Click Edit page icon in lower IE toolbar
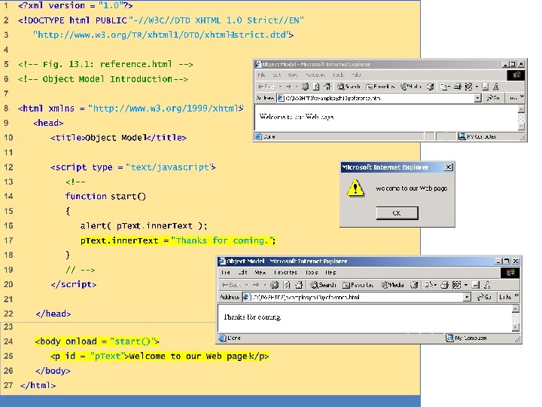Viewport: 542px width, 407px height. coord(457,285)
